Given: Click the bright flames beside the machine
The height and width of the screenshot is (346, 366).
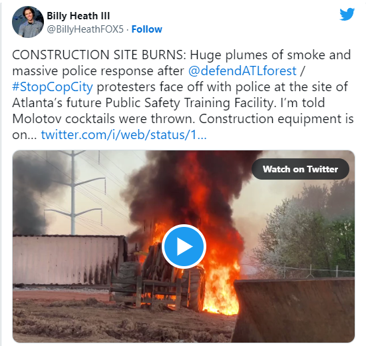Looking at the screenshot, I should click(222, 287).
